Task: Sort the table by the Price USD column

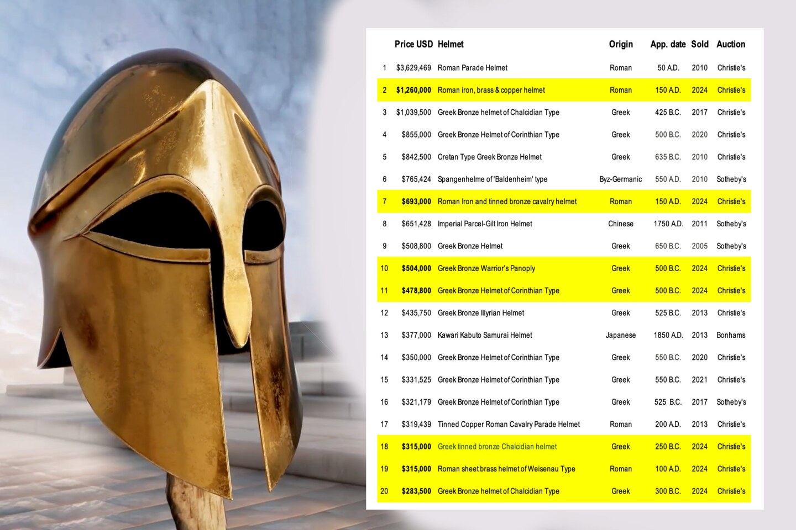Action: [413, 44]
